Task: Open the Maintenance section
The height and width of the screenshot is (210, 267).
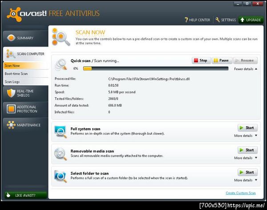Action: [25, 125]
